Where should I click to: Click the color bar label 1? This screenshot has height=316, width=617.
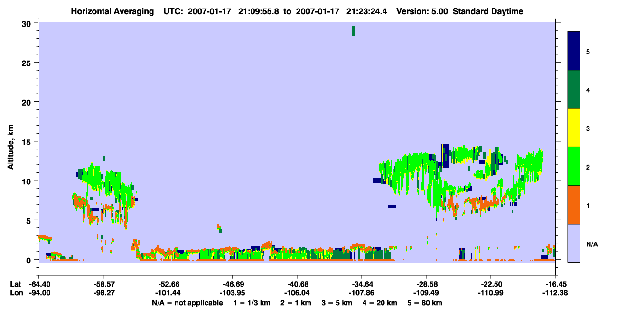(588, 206)
